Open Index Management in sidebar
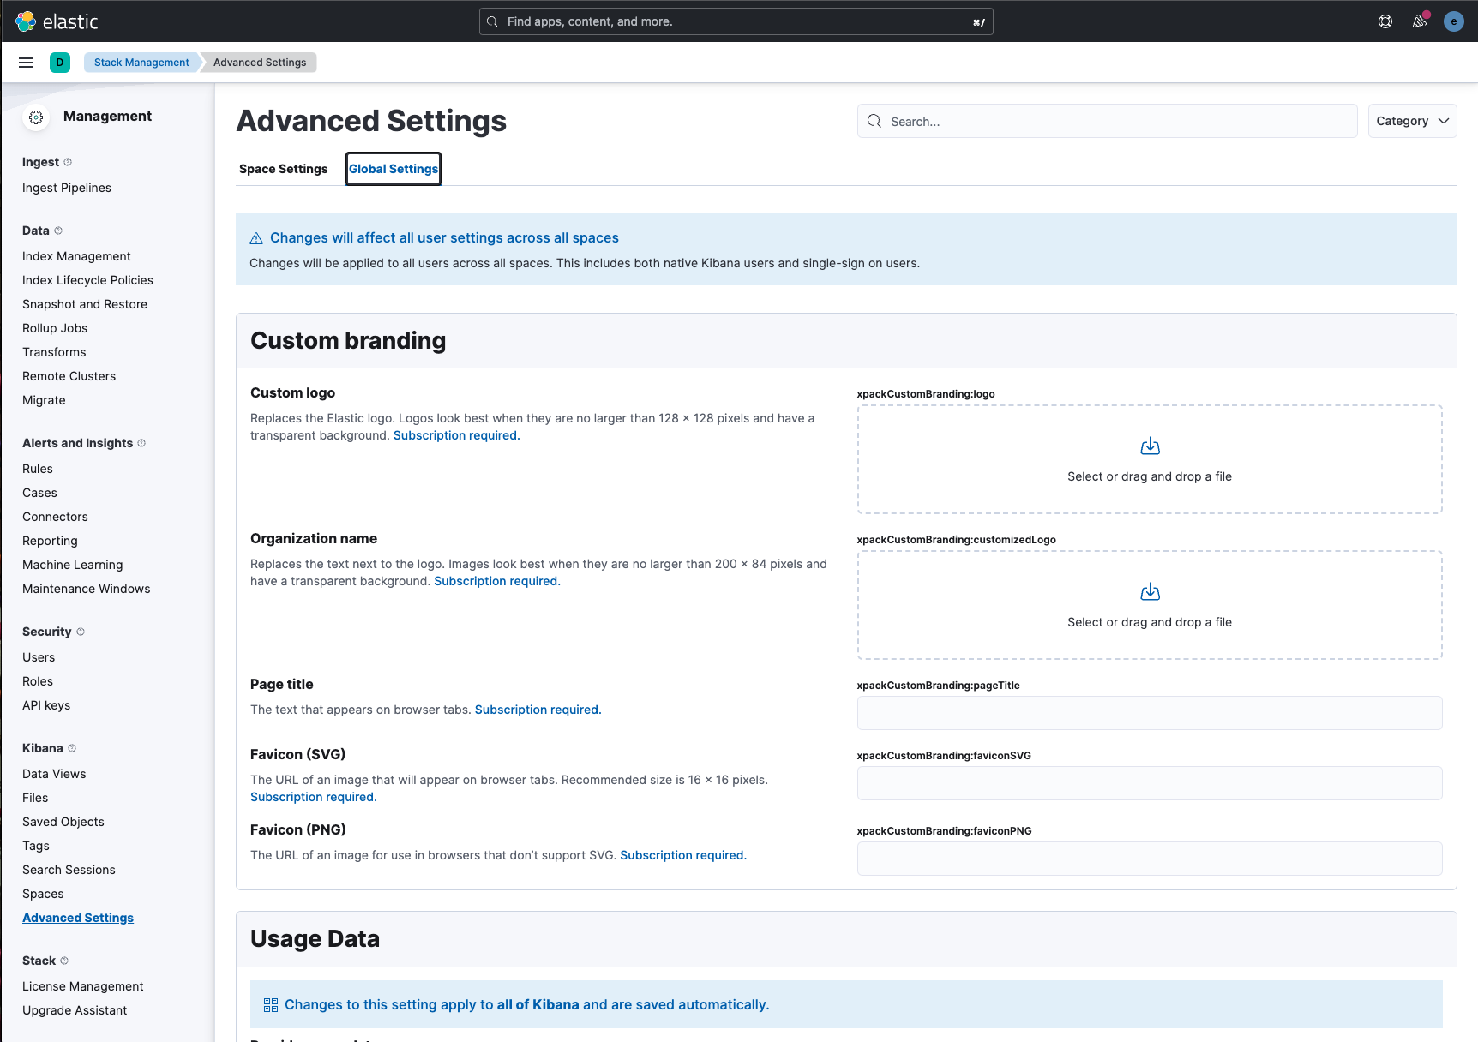This screenshot has height=1042, width=1478. point(76,256)
